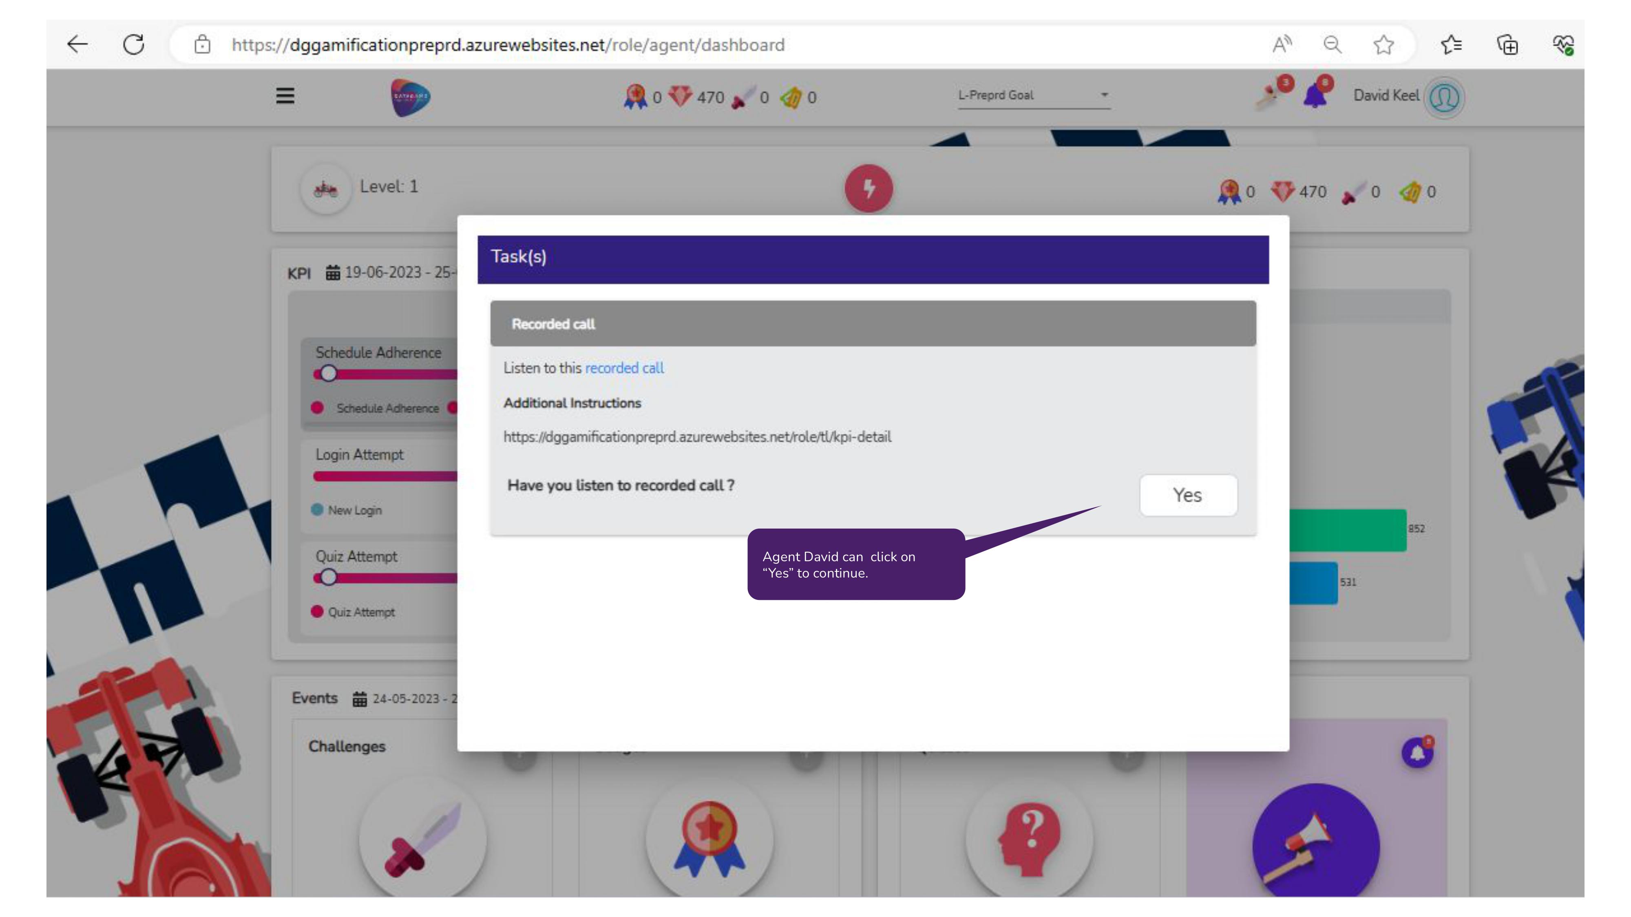1631x917 pixels.
Task: Click the kpi-detail URL in instructions
Action: [x=697, y=436]
